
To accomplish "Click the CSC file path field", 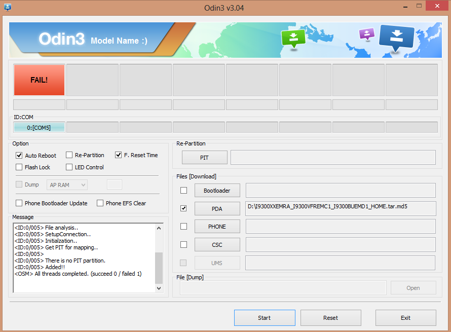I will pyautogui.click(x=341, y=244).
